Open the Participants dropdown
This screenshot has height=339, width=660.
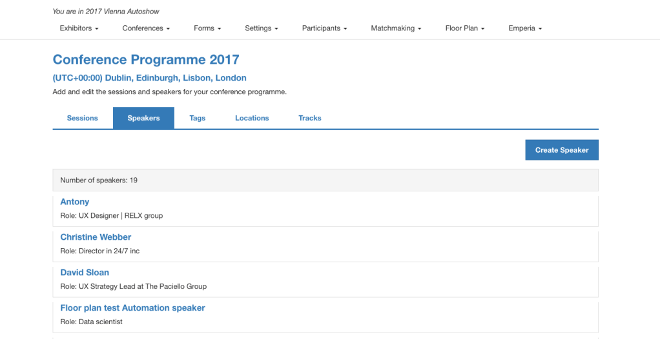324,28
